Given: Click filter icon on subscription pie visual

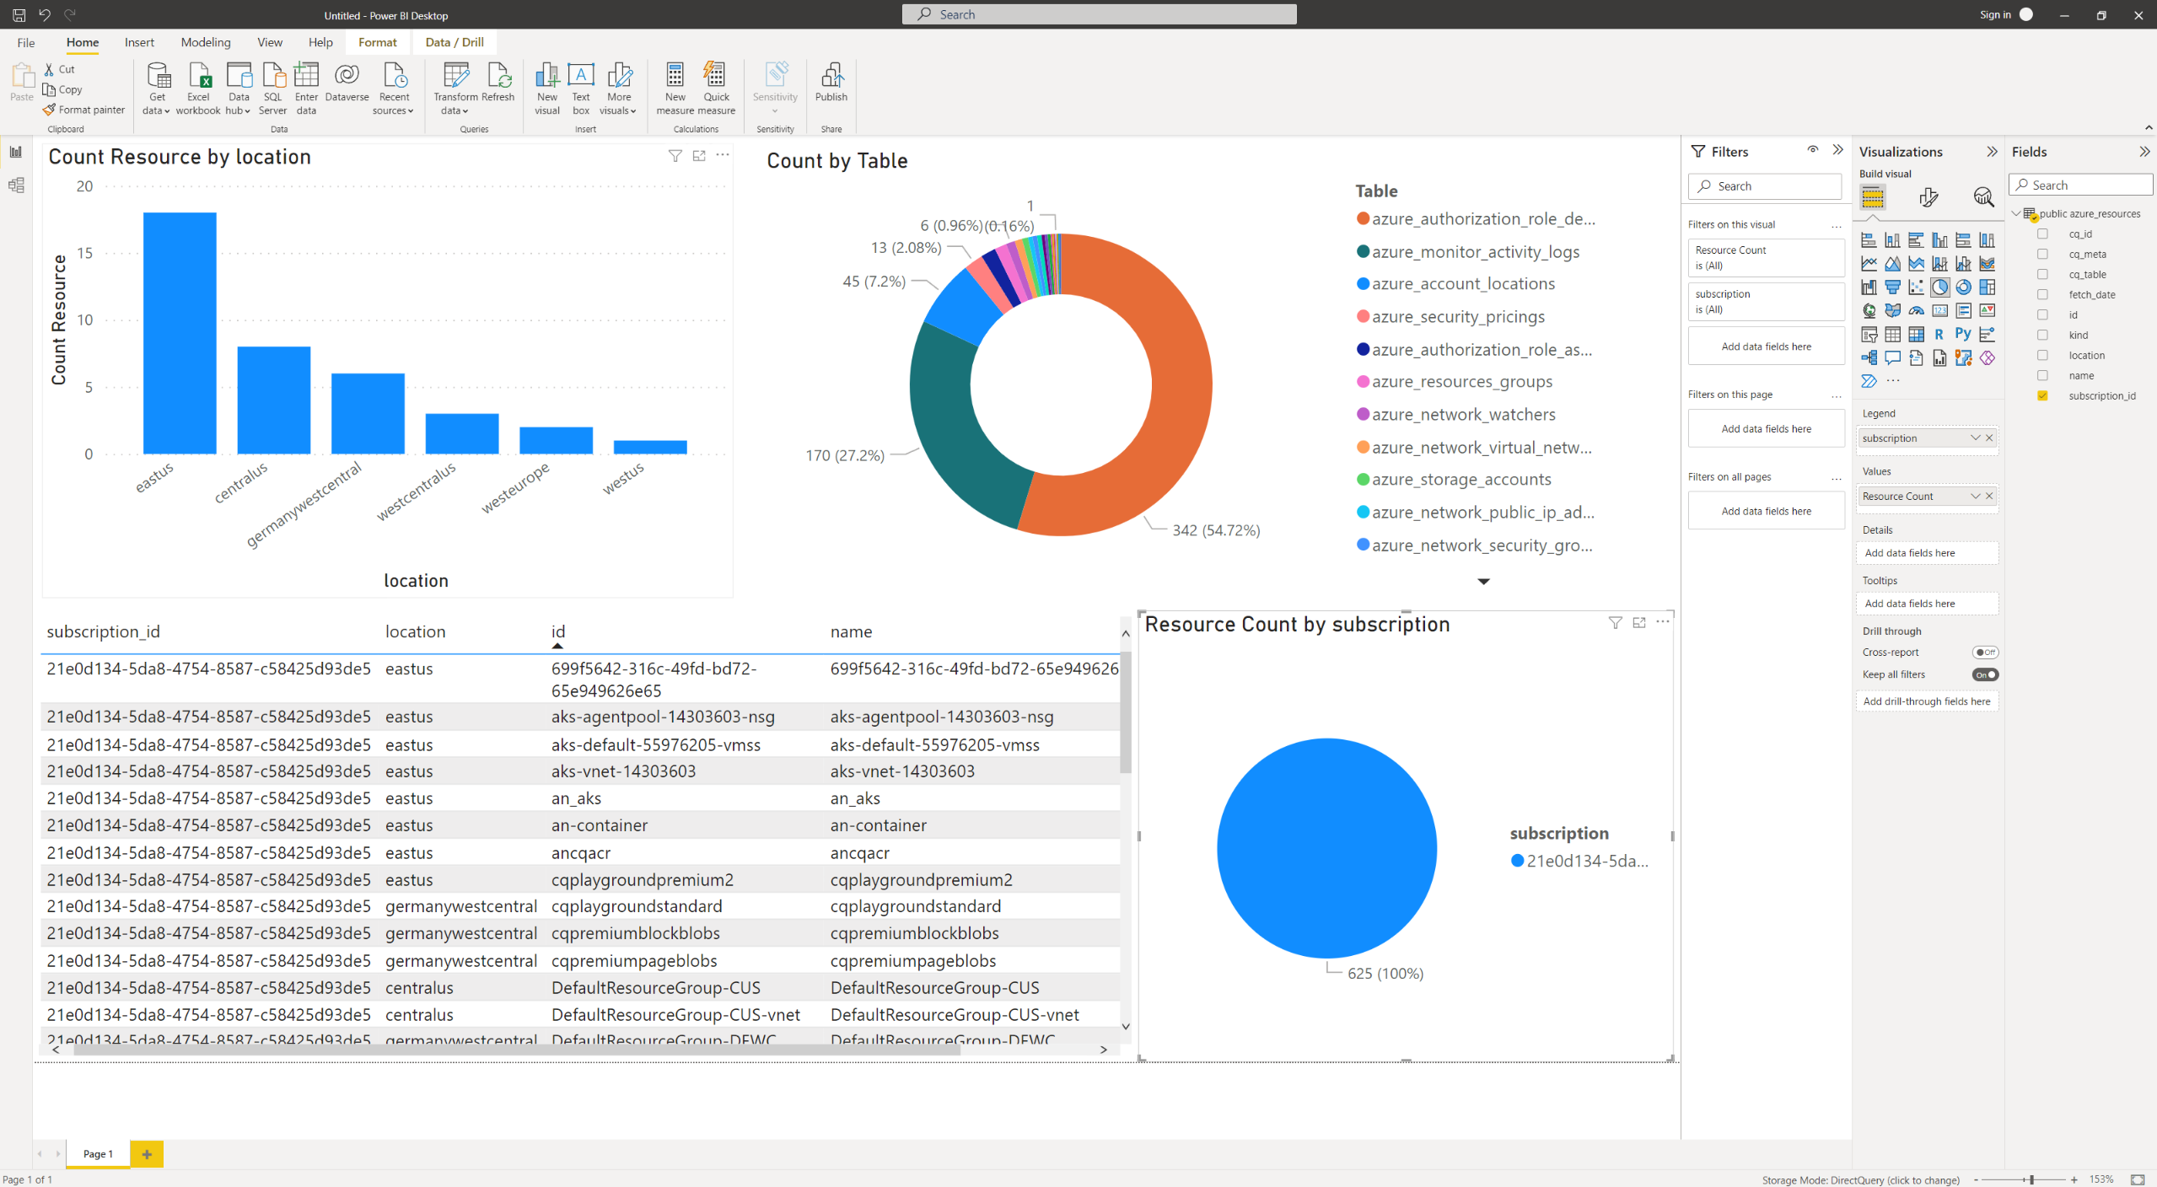Looking at the screenshot, I should click(1615, 623).
